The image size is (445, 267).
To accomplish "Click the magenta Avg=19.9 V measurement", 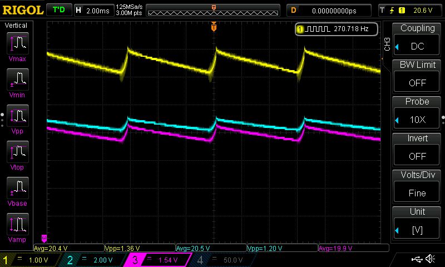I will [x=335, y=248].
